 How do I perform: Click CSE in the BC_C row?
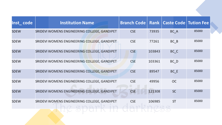(133, 51)
